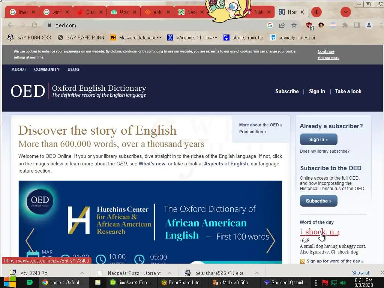Open the COMMUNITY menu item
The image size is (384, 288).
point(47,69)
